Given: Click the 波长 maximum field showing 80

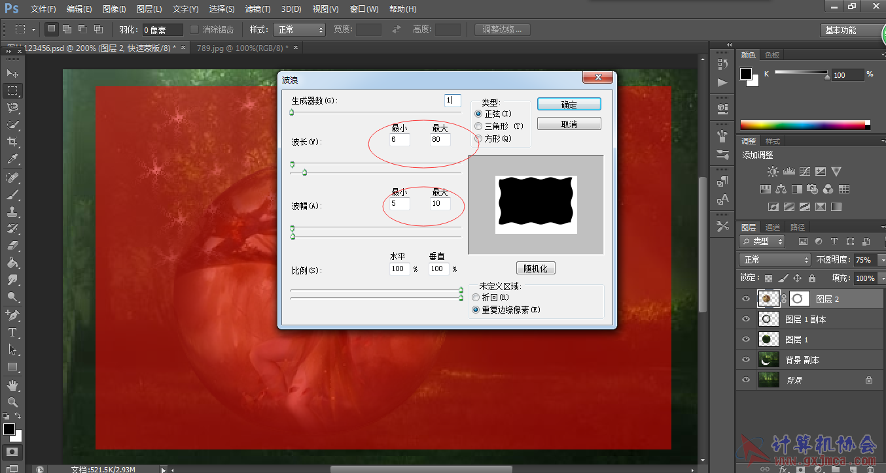Looking at the screenshot, I should tap(440, 139).
